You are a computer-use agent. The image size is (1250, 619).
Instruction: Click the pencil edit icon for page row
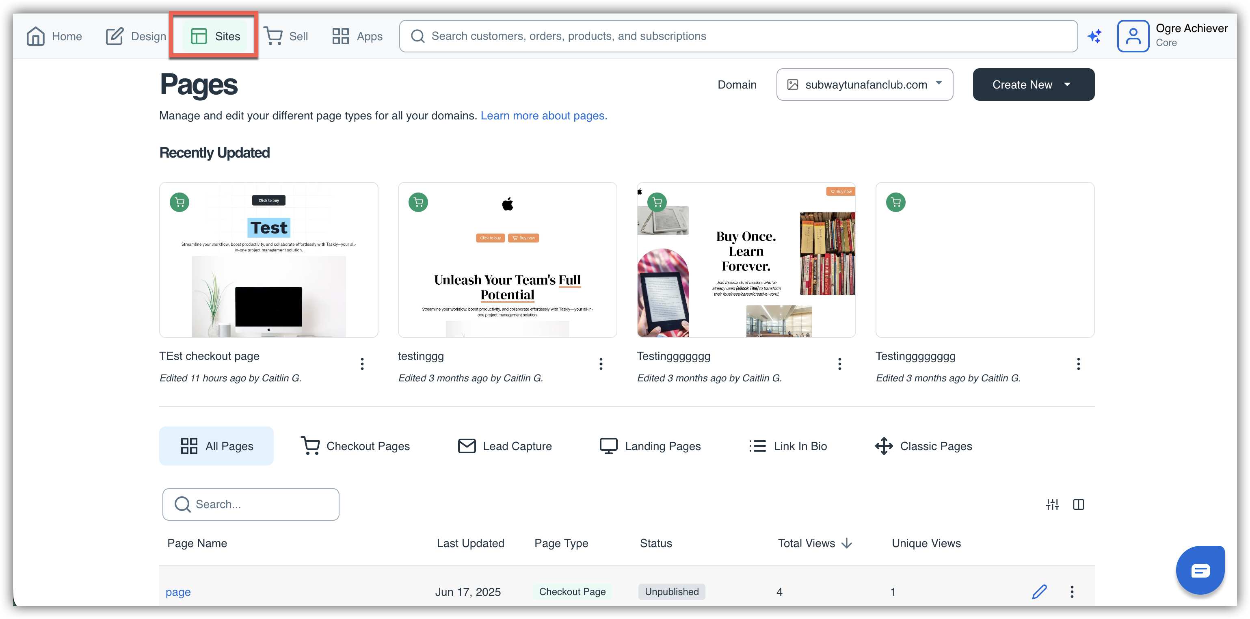(x=1039, y=591)
